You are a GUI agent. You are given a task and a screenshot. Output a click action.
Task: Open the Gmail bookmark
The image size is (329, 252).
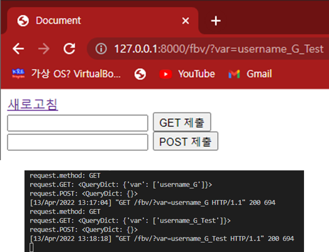(250, 74)
